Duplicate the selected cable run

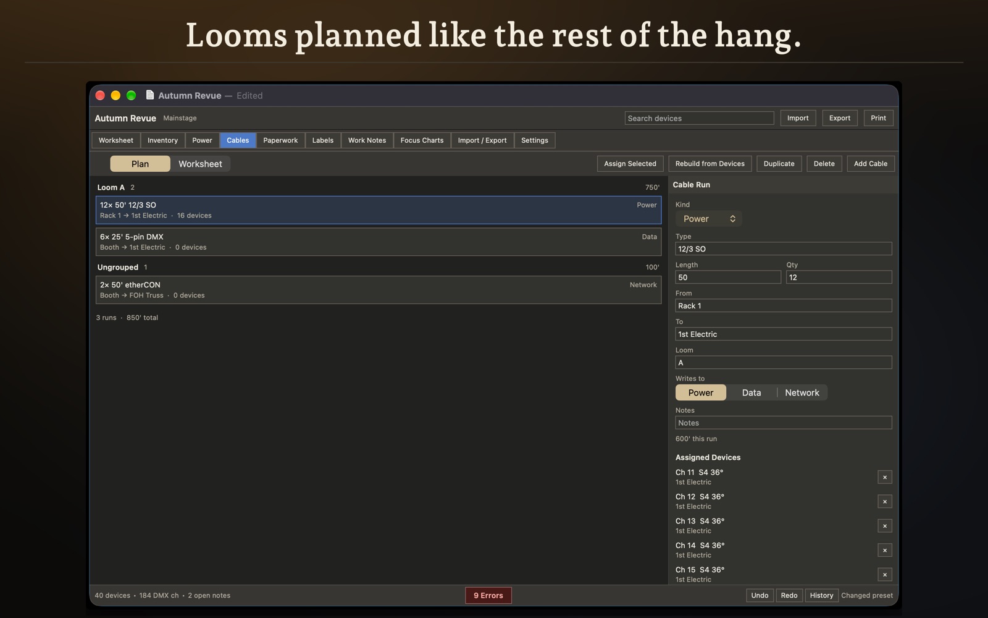pos(779,164)
